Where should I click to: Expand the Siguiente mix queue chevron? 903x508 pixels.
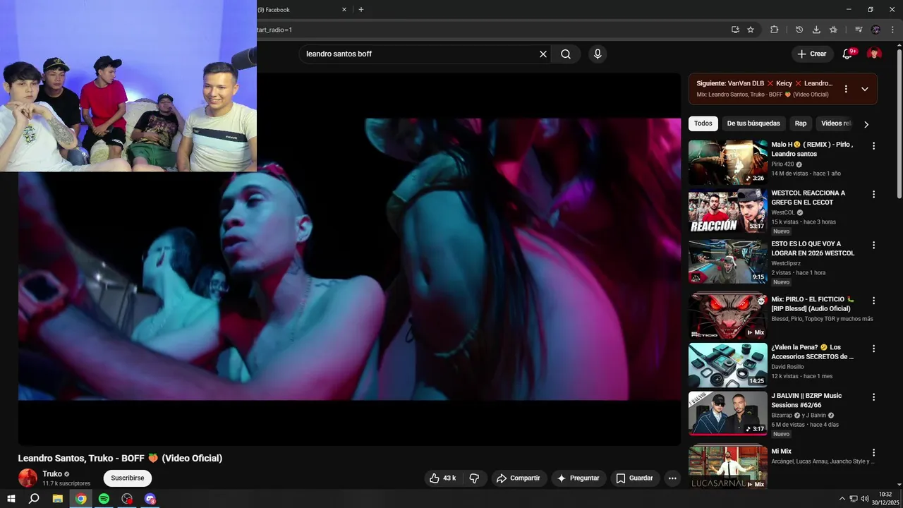tap(865, 89)
